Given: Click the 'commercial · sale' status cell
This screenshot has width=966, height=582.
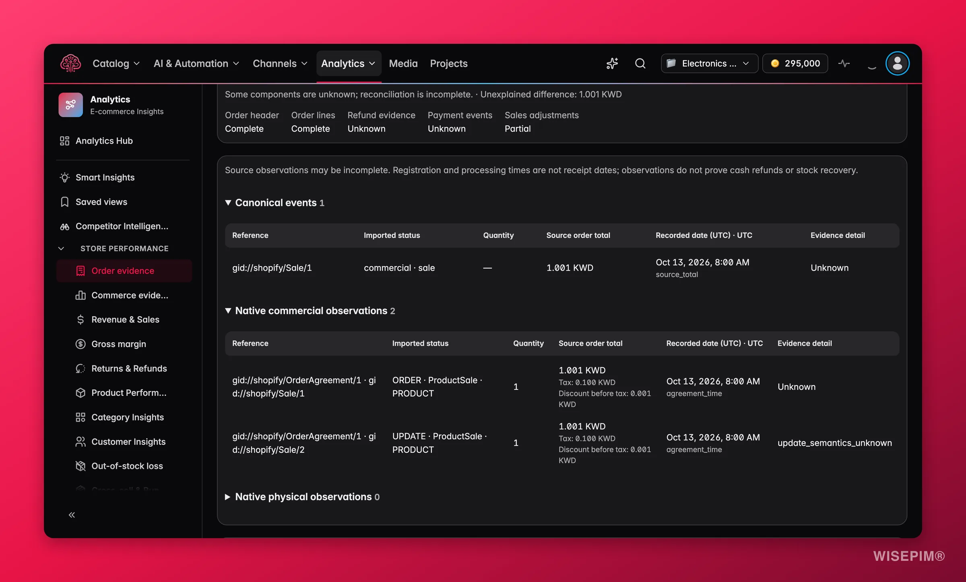Looking at the screenshot, I should [x=399, y=268].
